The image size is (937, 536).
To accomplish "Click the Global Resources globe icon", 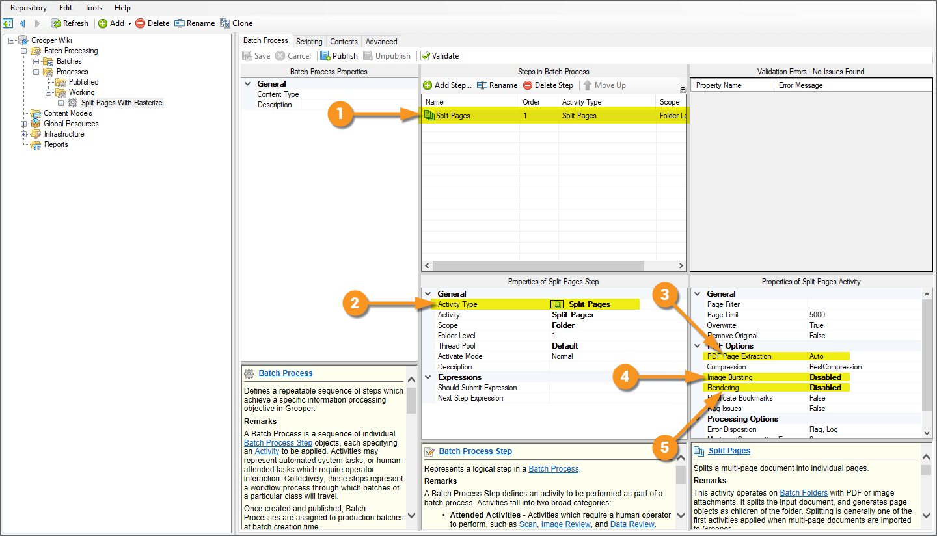I will (36, 124).
